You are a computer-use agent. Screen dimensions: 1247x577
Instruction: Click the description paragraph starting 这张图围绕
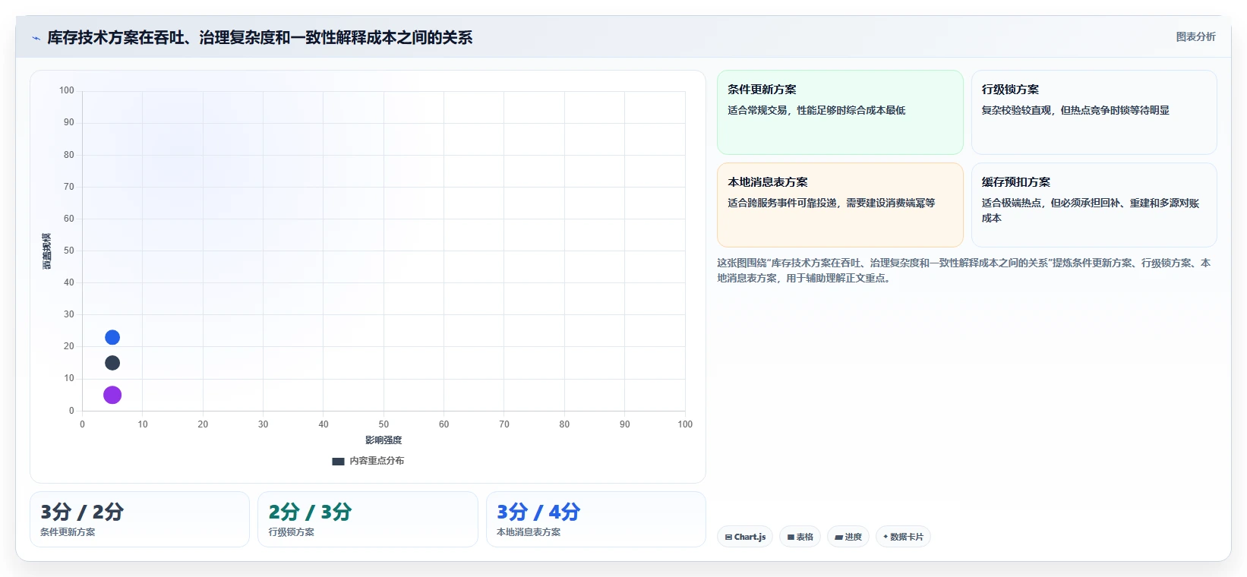[x=964, y=270]
